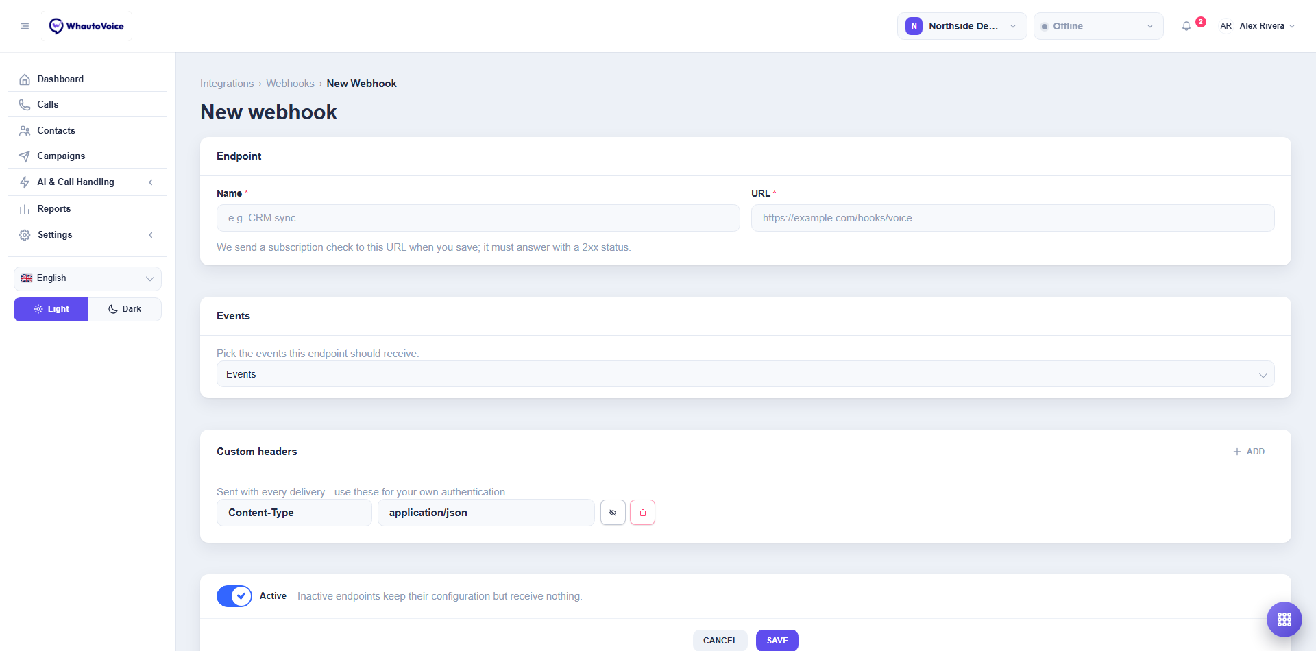1316x651 pixels.
Task: Click the CANCEL button
Action: pyautogui.click(x=720, y=641)
